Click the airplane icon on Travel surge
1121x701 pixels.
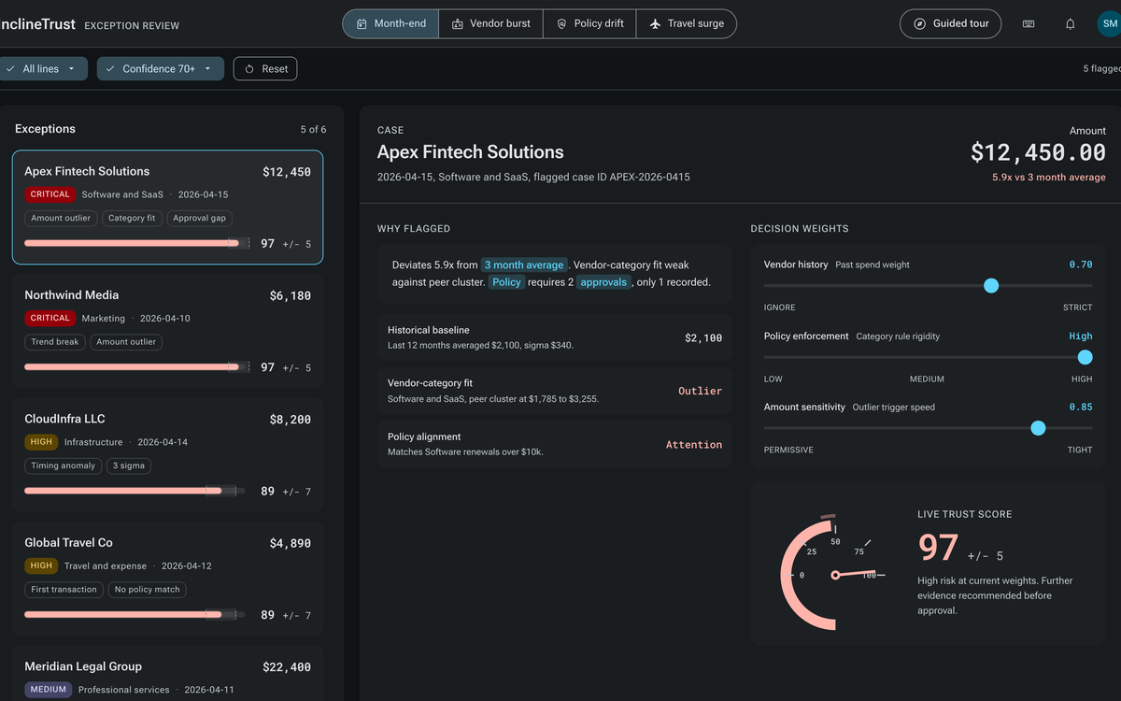(655, 24)
